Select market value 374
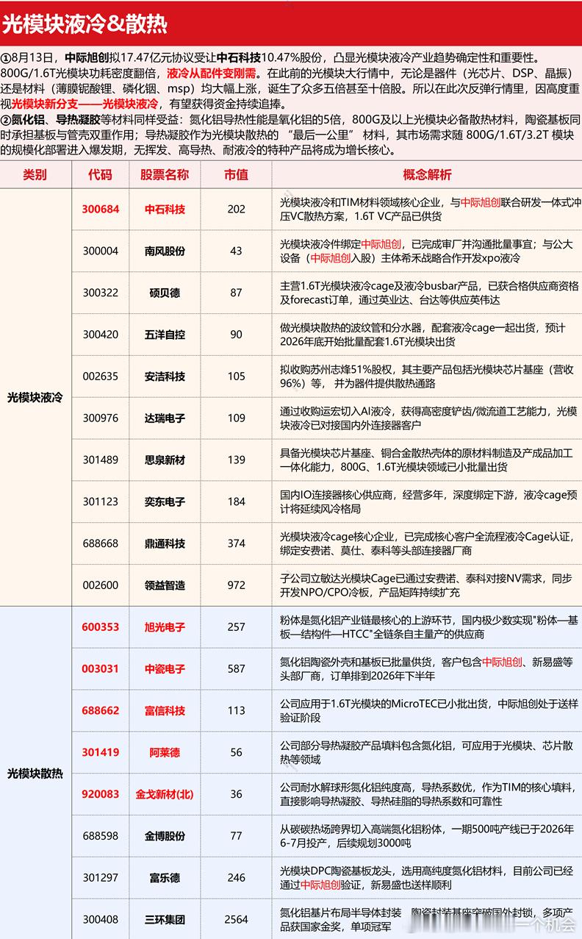Screen dimensions: 582x939 coord(236,543)
